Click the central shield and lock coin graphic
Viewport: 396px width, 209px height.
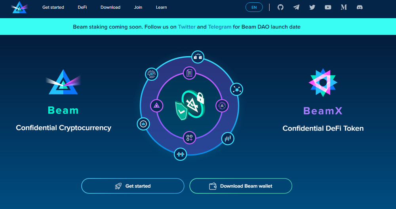pos(190,105)
